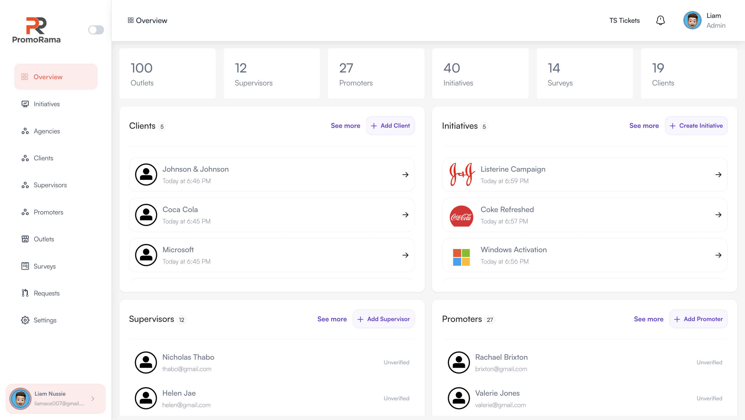Click the Overview sidebar grid icon
Screen dimensions: 745x420
coord(25,77)
